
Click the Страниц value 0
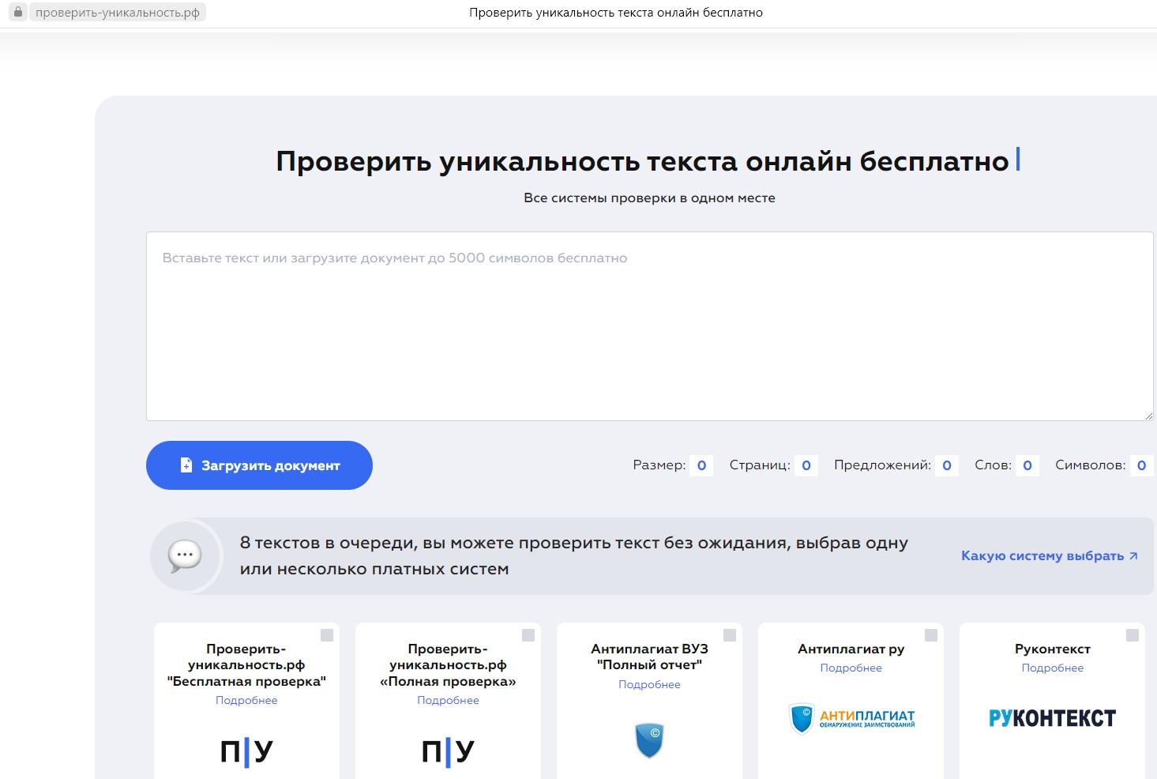(x=806, y=465)
